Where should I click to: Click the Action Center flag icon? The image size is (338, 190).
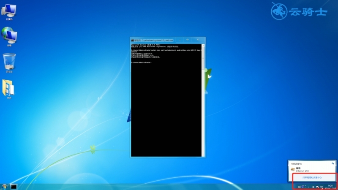[317, 187]
